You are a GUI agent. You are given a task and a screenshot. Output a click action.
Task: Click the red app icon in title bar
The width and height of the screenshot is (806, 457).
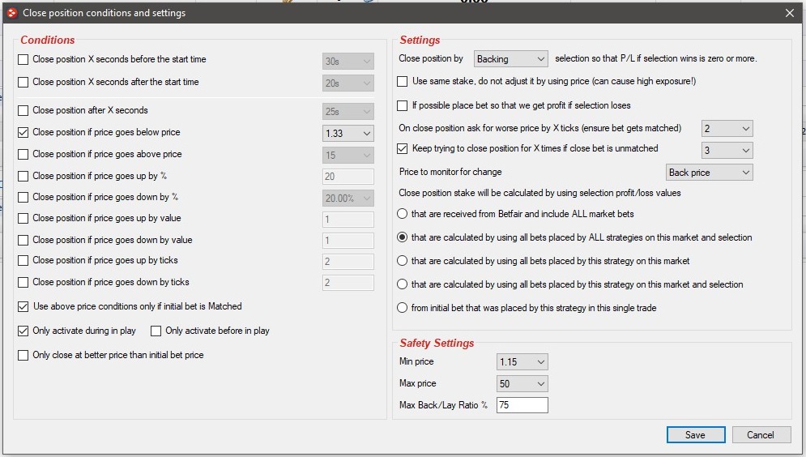click(x=11, y=13)
